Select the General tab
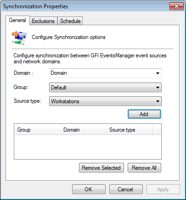 point(17,20)
